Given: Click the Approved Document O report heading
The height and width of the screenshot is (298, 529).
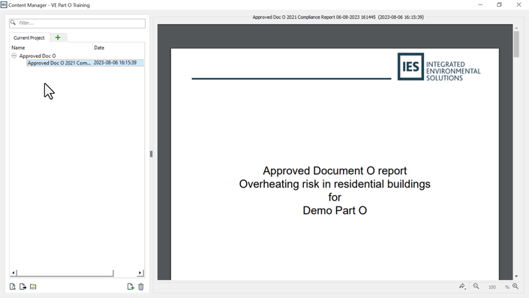Looking at the screenshot, I should 335,170.
